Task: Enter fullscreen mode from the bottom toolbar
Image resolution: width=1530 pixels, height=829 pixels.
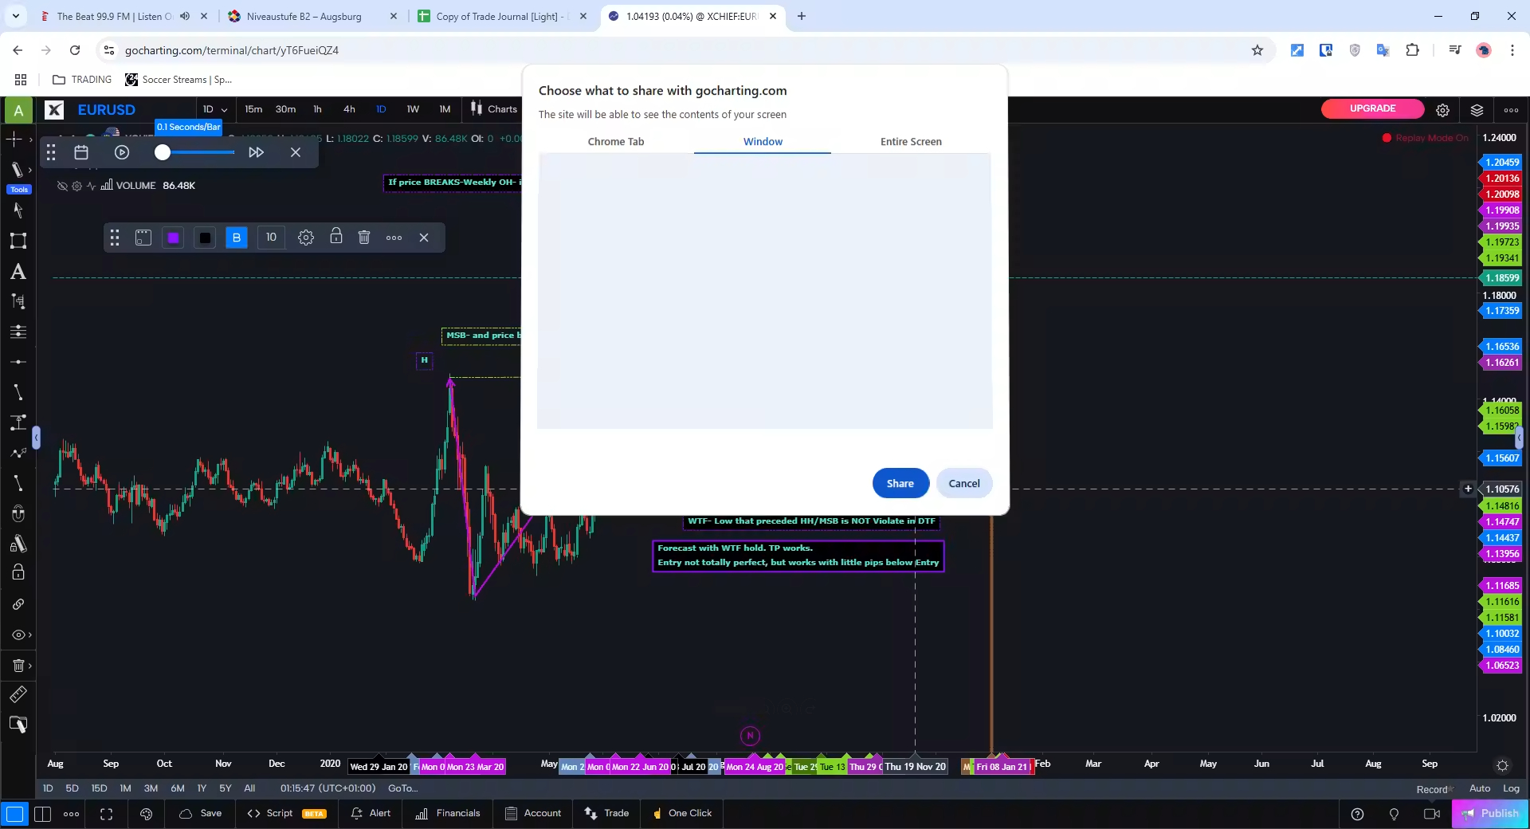Action: tap(106, 815)
